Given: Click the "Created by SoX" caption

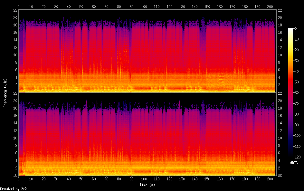Looking at the screenshot, I should (14, 189).
